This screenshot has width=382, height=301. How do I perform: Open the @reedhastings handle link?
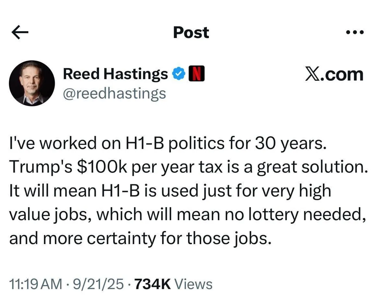pyautogui.click(x=115, y=93)
